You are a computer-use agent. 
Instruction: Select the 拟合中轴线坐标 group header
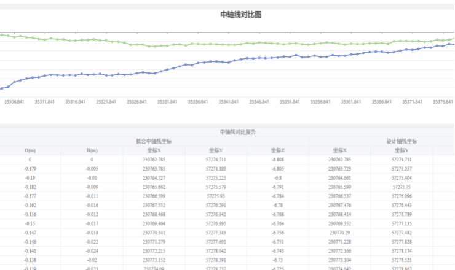(154, 141)
